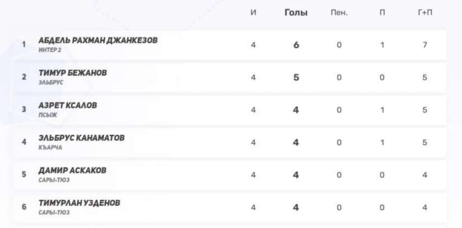The width and height of the screenshot is (462, 228).
Task: Open player Тимурлан Узденов profile
Action: [x=79, y=203]
